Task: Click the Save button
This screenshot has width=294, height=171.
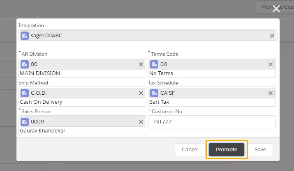Action: pos(260,150)
